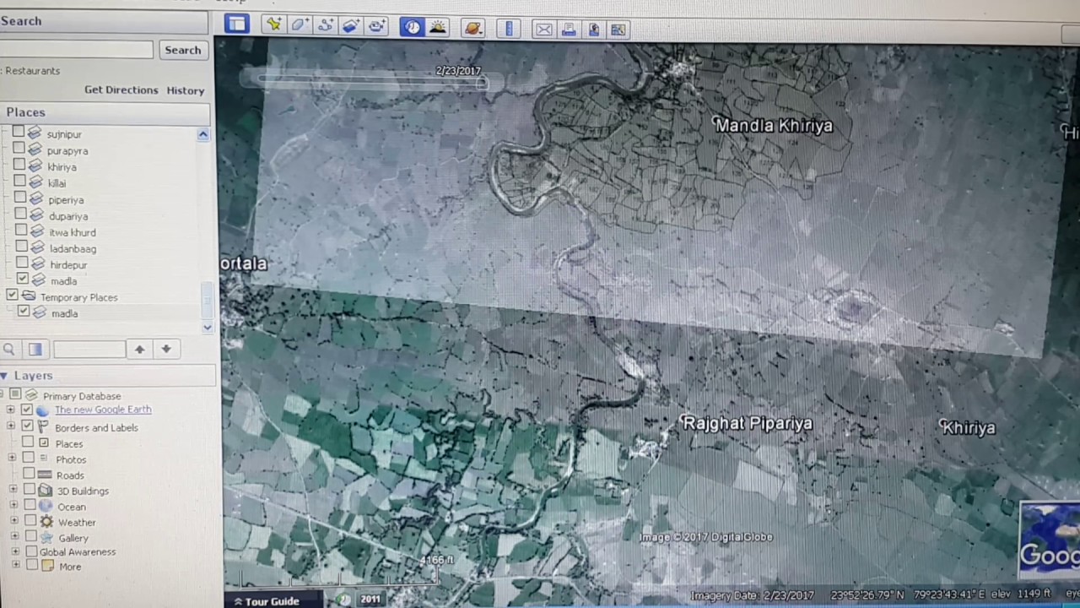
Task: Select Temporary Places folder label
Action: pos(78,297)
